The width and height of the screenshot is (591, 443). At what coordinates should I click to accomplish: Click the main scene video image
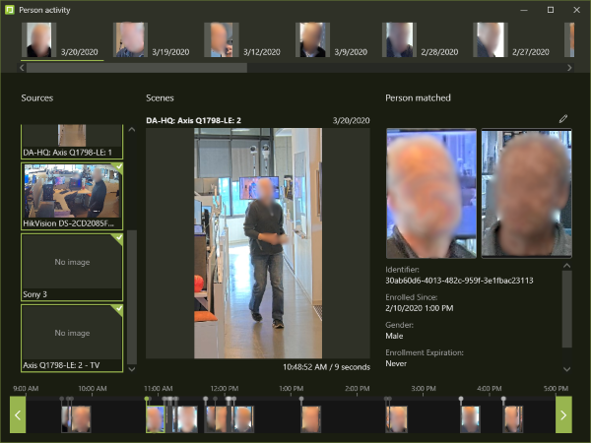[258, 243]
